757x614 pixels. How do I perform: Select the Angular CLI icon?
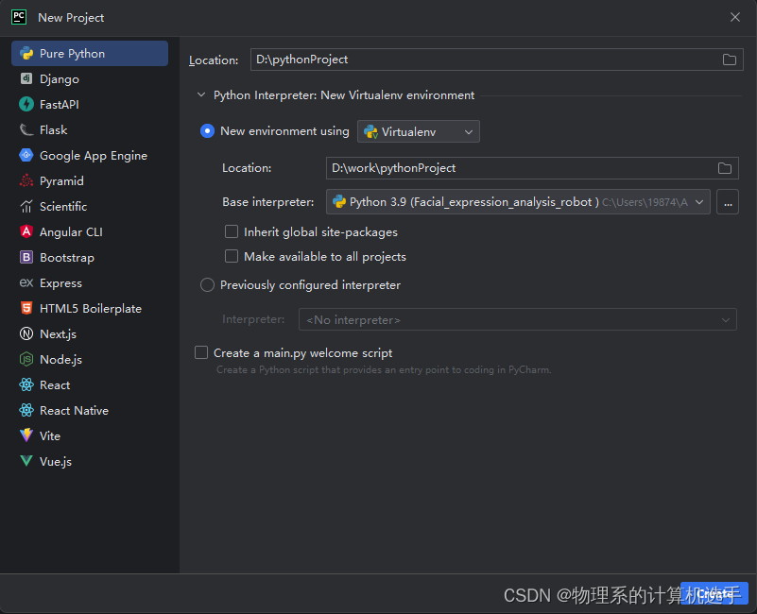pyautogui.click(x=26, y=231)
